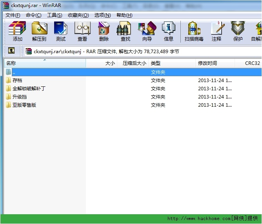This screenshot has height=224, width=262.
Task: Click the address bar path ckxtqunj.rar\ckxtqunj
Action: pyautogui.click(x=57, y=52)
